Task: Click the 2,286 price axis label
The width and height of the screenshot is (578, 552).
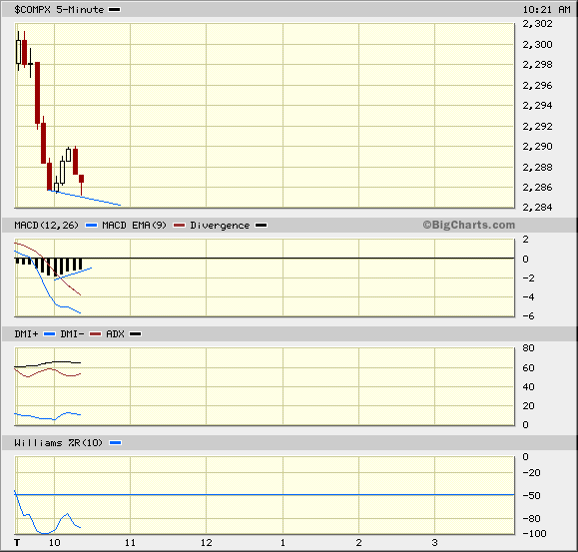Action: (x=537, y=188)
